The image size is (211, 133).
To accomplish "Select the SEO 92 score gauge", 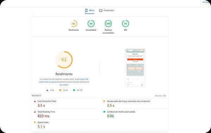I will (126, 24).
